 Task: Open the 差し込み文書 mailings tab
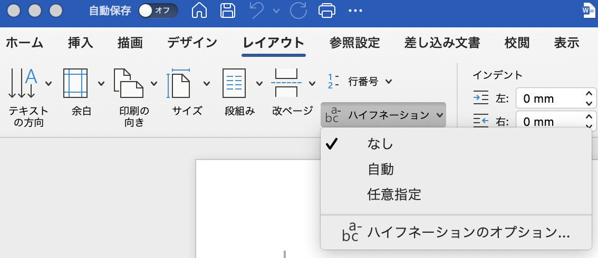tap(442, 43)
